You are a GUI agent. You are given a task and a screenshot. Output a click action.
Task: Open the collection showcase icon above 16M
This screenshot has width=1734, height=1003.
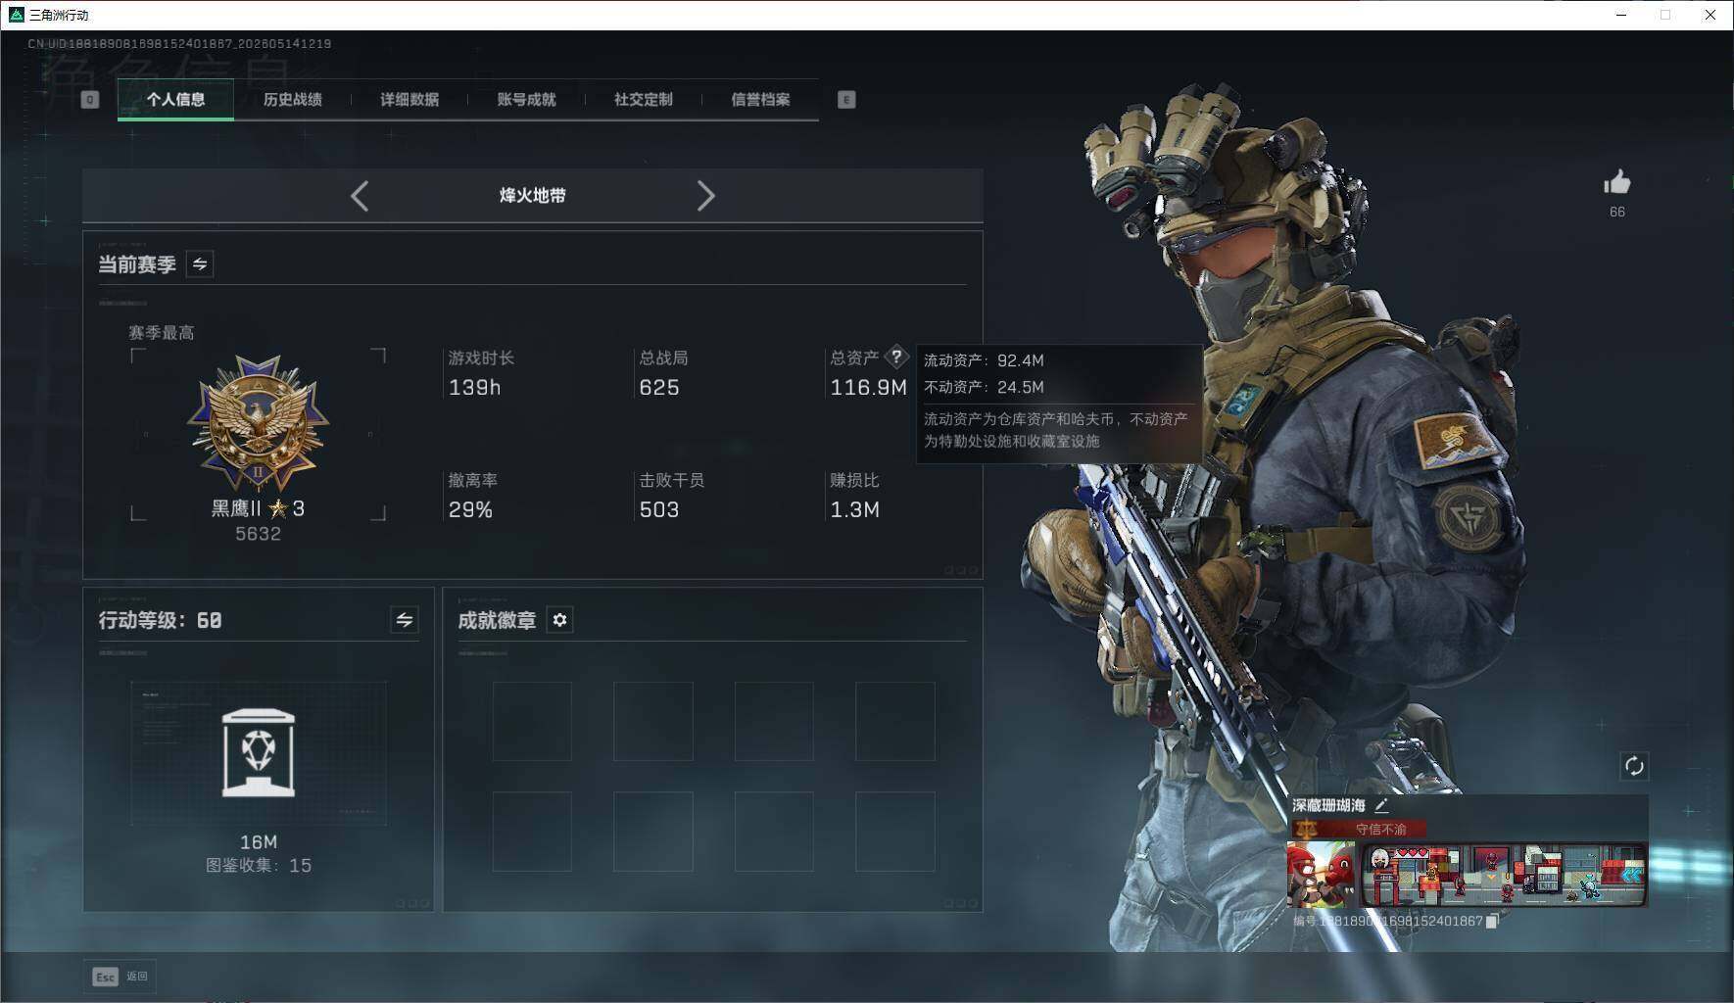(259, 753)
